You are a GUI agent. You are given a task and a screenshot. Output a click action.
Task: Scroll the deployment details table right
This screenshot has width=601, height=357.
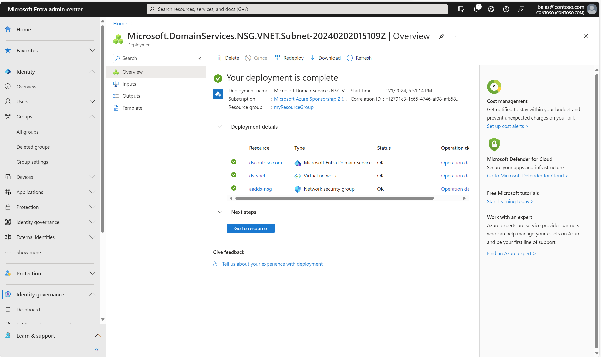(x=465, y=198)
